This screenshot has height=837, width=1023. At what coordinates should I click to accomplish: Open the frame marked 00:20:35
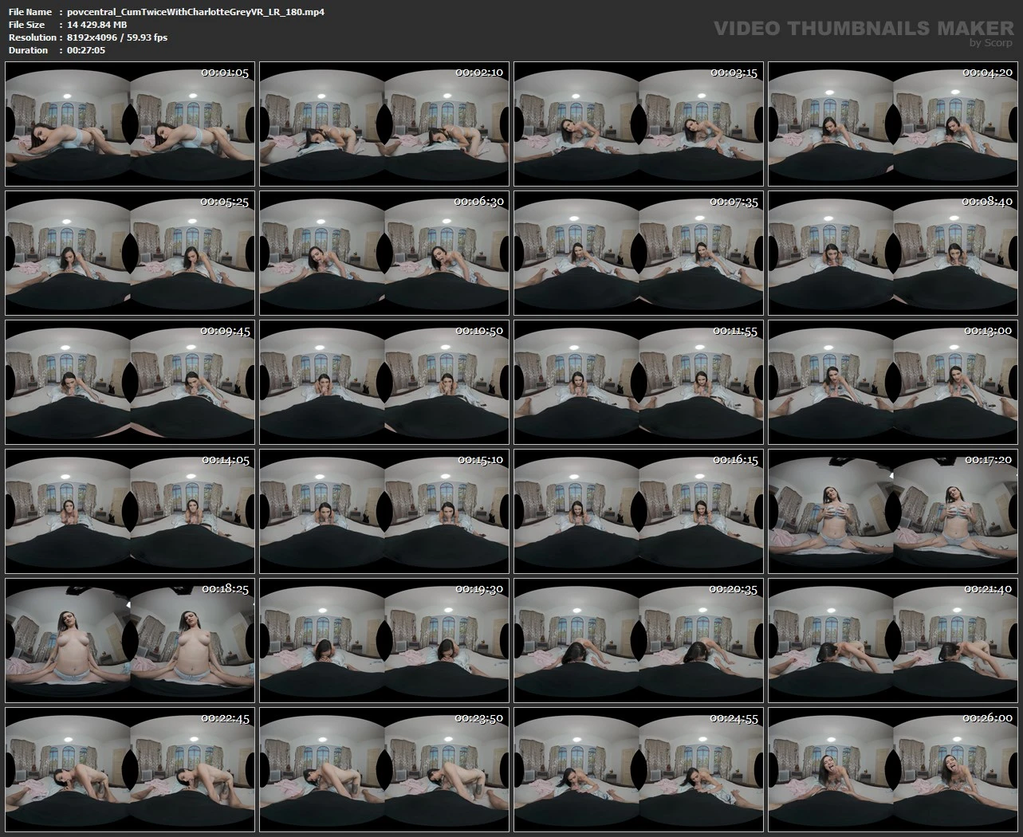click(639, 640)
